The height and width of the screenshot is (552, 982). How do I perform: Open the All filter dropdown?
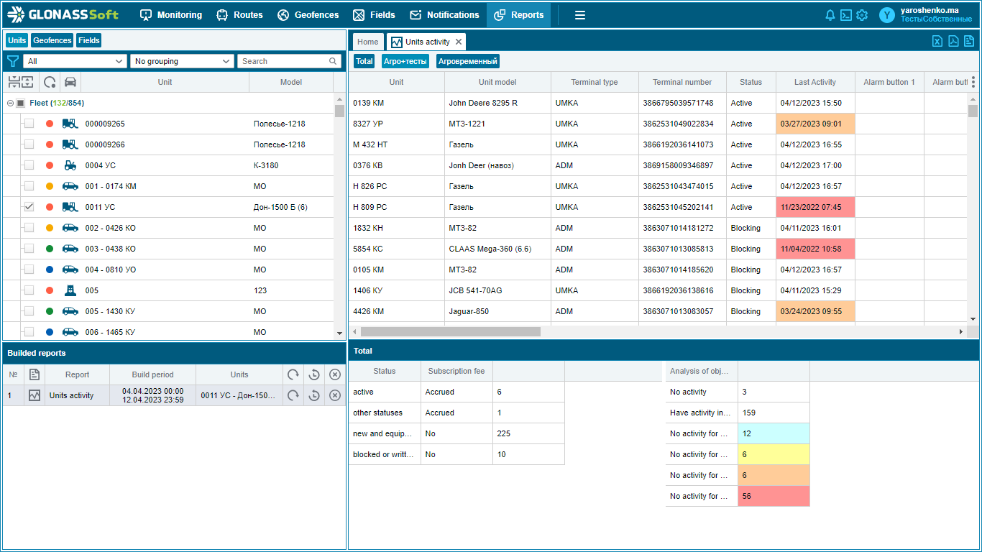(75, 61)
